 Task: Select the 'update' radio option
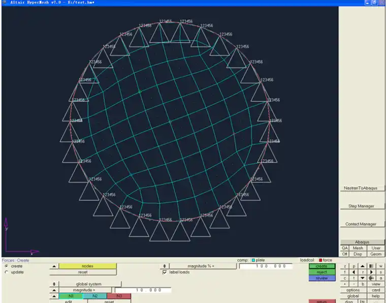point(7,272)
